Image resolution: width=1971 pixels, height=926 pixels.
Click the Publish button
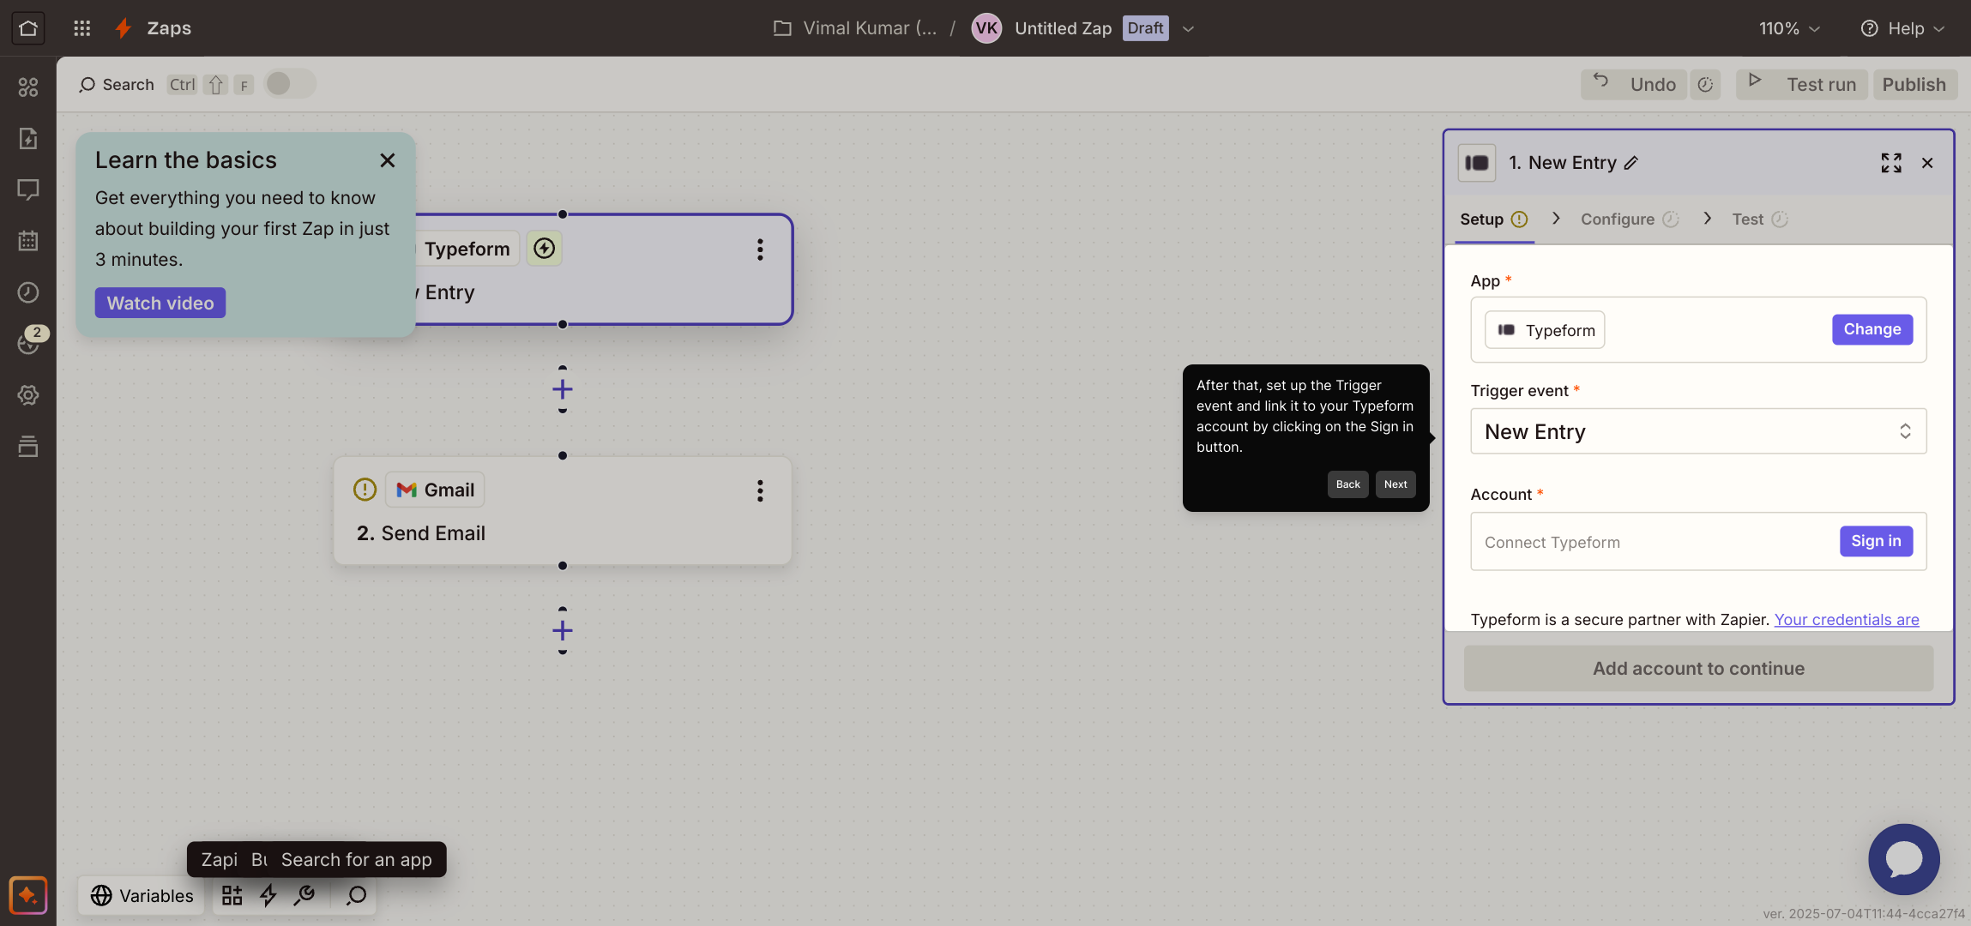[x=1914, y=84]
